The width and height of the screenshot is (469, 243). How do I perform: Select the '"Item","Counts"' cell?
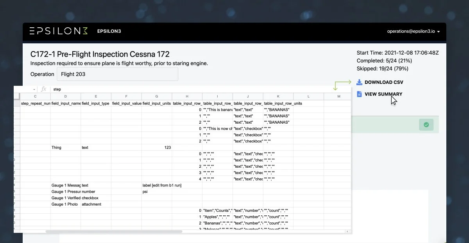[x=218, y=211]
